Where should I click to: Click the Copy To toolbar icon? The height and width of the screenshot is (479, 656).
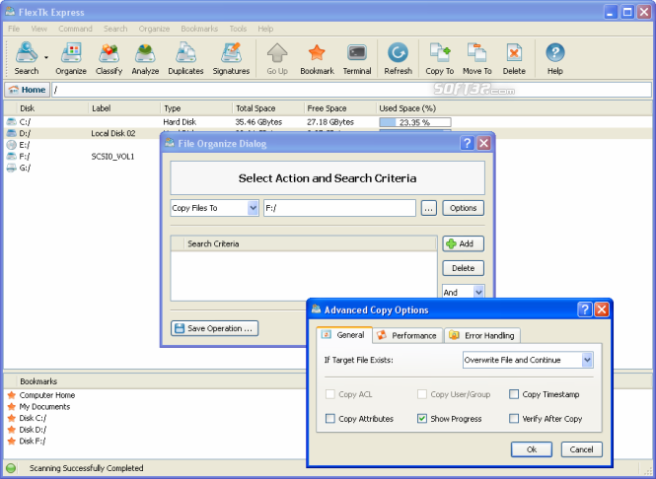440,53
